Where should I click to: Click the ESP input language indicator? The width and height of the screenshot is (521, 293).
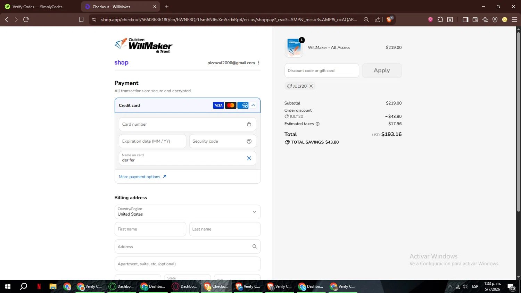pos(475,286)
